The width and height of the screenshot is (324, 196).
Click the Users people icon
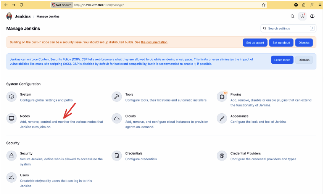(11, 177)
